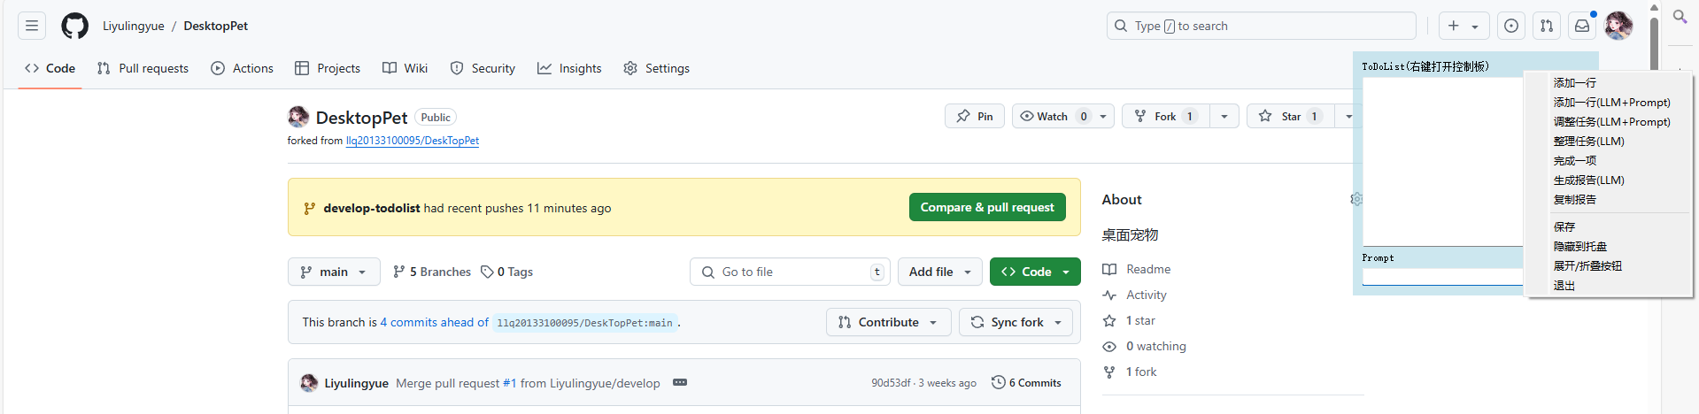Open the notifications inbox icon

pyautogui.click(x=1582, y=26)
